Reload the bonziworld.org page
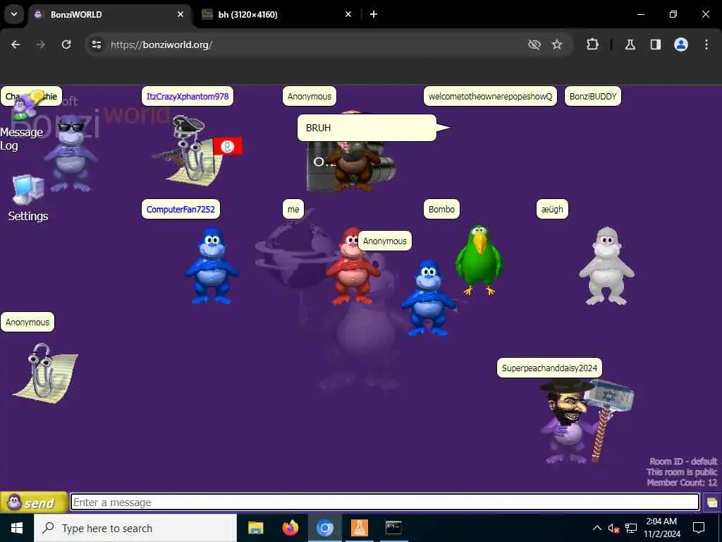This screenshot has width=722, height=542. (x=66, y=44)
